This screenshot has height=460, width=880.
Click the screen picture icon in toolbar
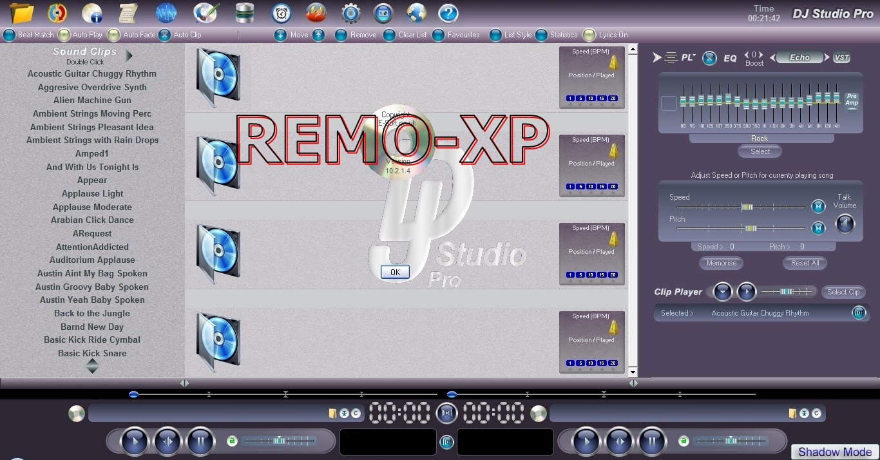point(383,12)
